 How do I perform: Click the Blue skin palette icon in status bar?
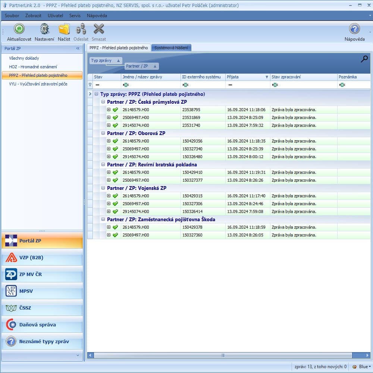point(354,367)
